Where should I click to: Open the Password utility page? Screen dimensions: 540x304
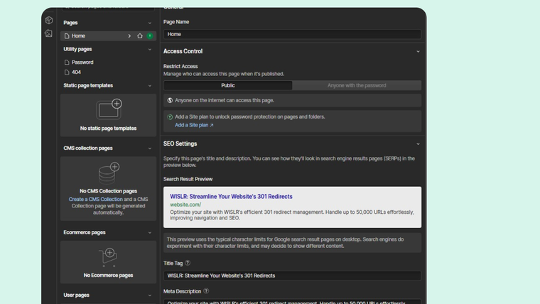tap(82, 63)
